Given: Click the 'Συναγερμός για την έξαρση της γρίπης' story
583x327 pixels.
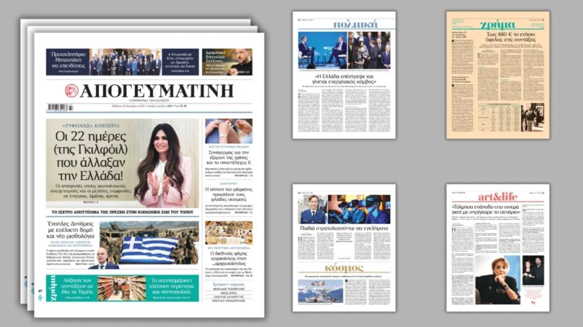Looking at the screenshot, I should pos(228,157).
